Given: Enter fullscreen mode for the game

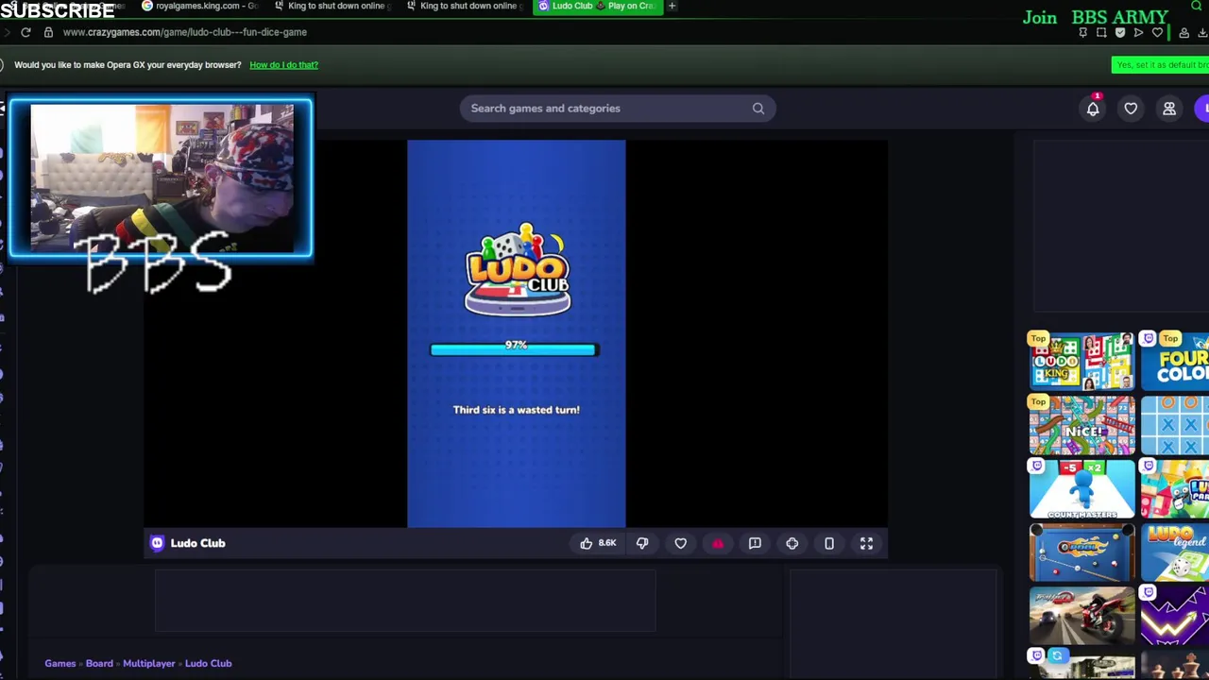Looking at the screenshot, I should pyautogui.click(x=866, y=543).
